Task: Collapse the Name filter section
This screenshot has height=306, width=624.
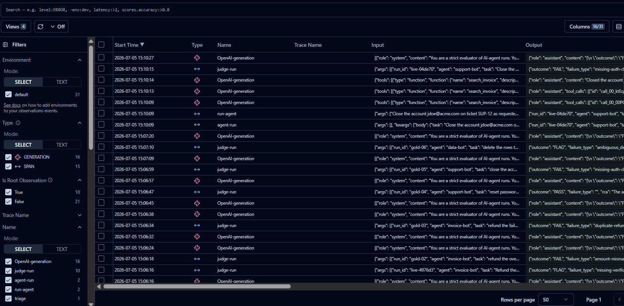Action: (x=80, y=227)
